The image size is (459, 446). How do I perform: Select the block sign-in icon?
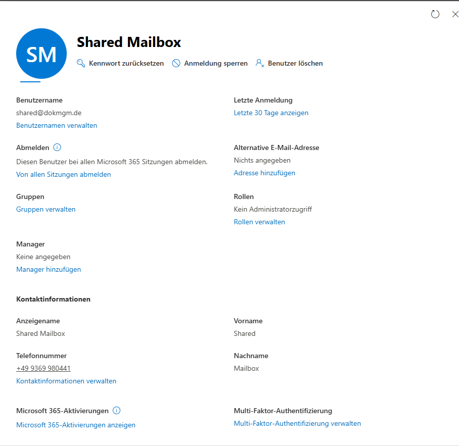(x=176, y=63)
